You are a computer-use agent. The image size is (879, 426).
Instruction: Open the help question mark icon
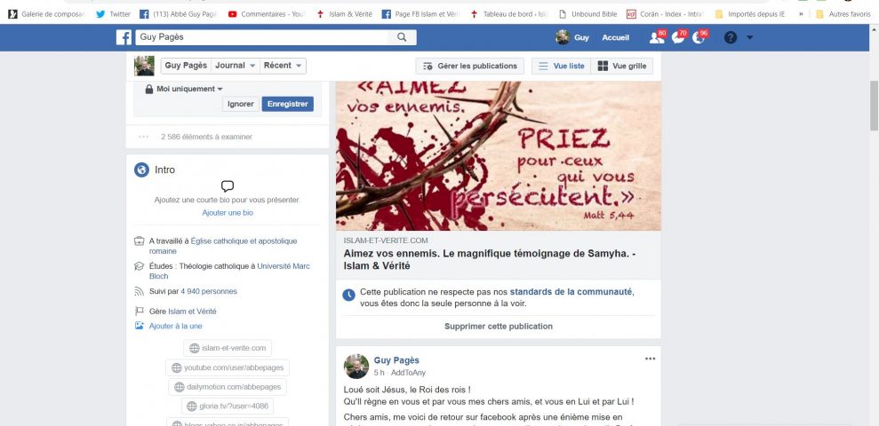(730, 37)
